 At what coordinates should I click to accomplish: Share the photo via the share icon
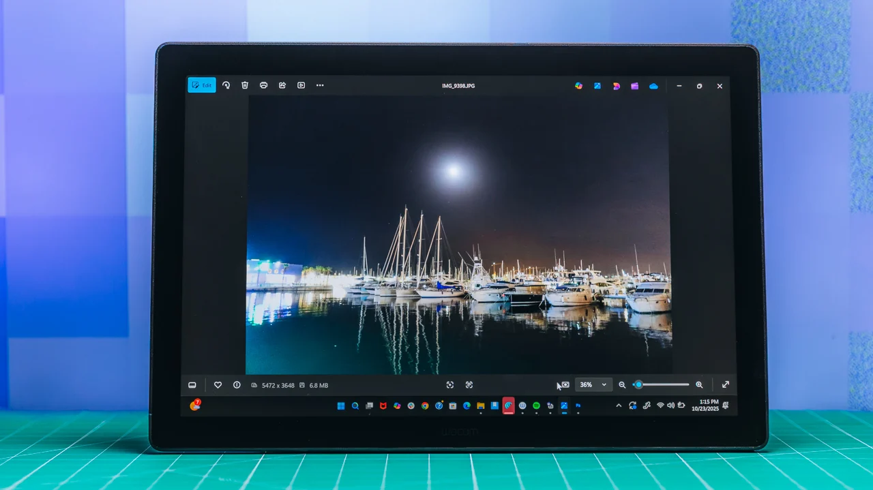pos(282,85)
